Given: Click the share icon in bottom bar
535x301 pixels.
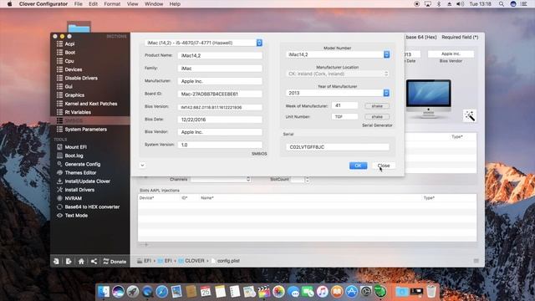Looking at the screenshot, I should click(x=94, y=262).
